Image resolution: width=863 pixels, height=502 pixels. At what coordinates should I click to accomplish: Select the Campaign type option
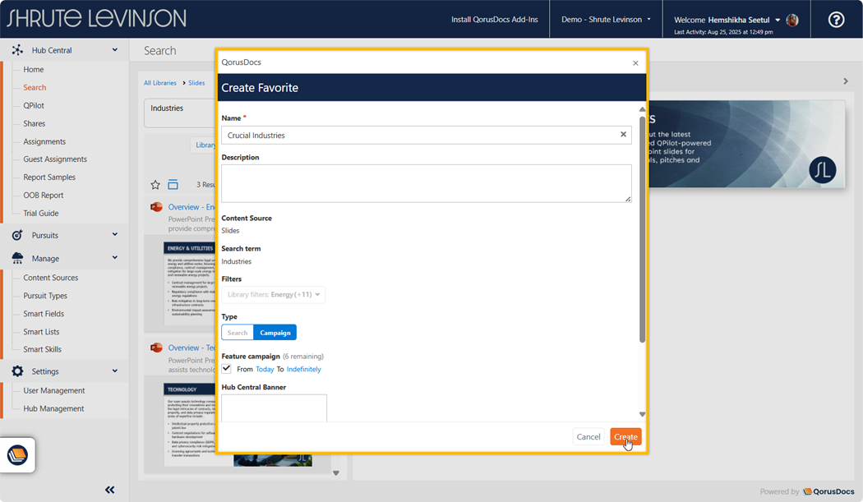[x=275, y=333]
